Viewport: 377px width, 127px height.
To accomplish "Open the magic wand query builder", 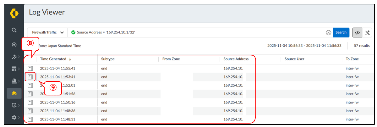I will pyautogui.click(x=367, y=33).
